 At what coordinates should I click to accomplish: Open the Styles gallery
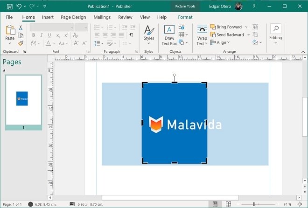(x=149, y=35)
